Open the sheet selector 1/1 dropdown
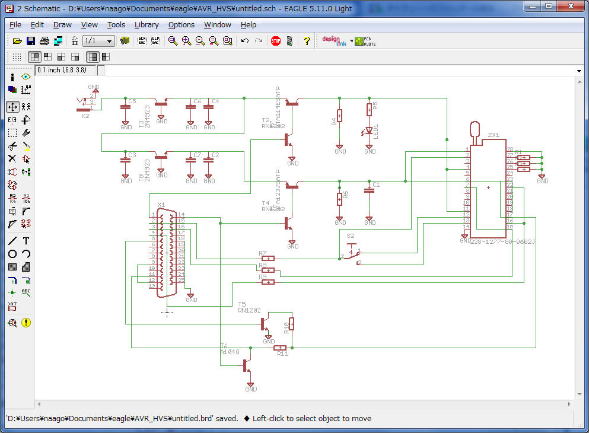 [98, 41]
